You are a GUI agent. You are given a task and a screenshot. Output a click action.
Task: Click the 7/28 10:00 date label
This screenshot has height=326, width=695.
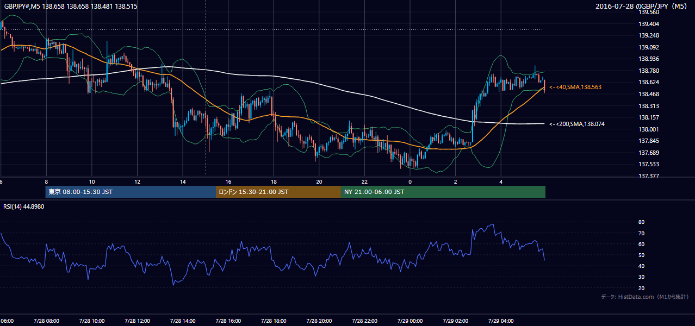point(91,321)
